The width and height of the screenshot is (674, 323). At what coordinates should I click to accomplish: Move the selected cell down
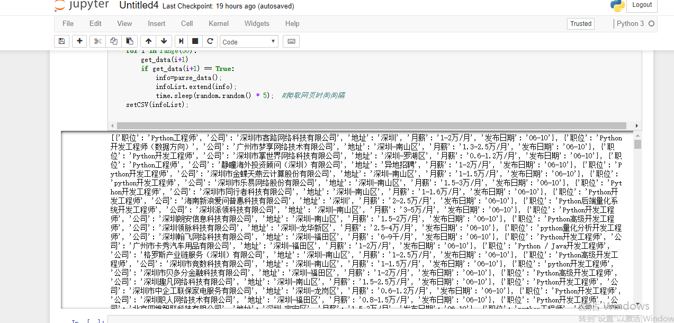pos(164,41)
